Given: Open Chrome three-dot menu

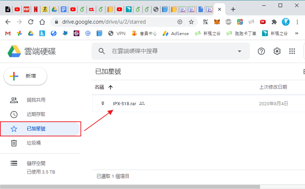Looking at the screenshot, I should coord(297,22).
